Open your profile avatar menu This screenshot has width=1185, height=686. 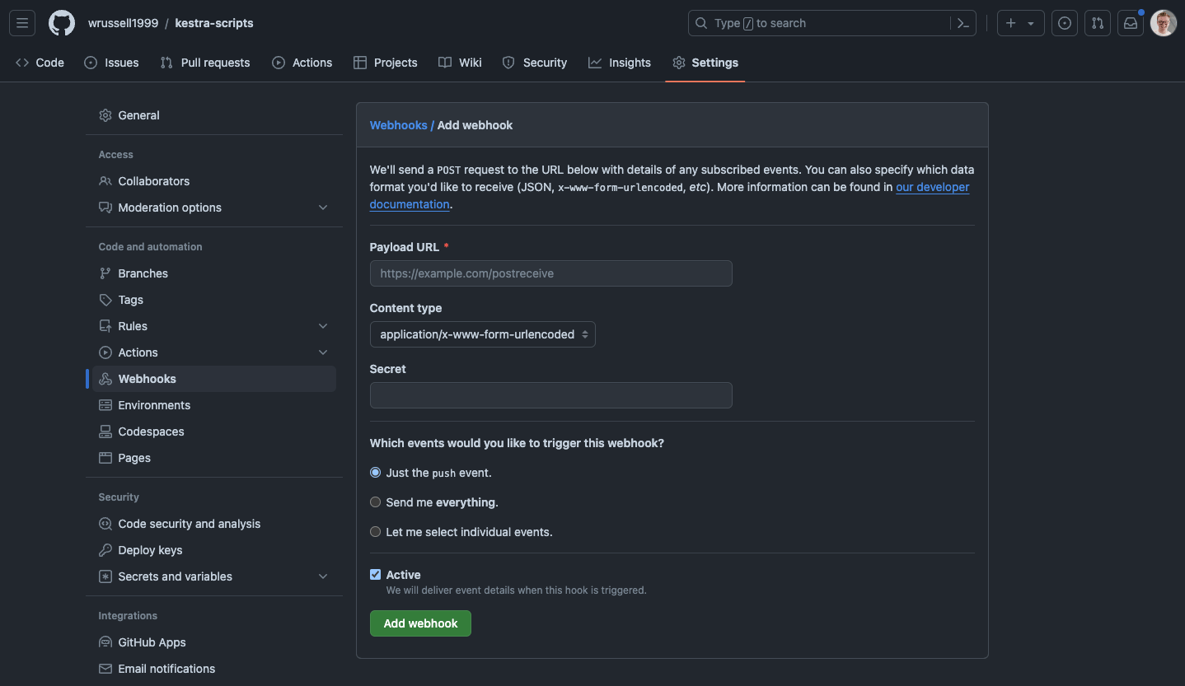1163,23
